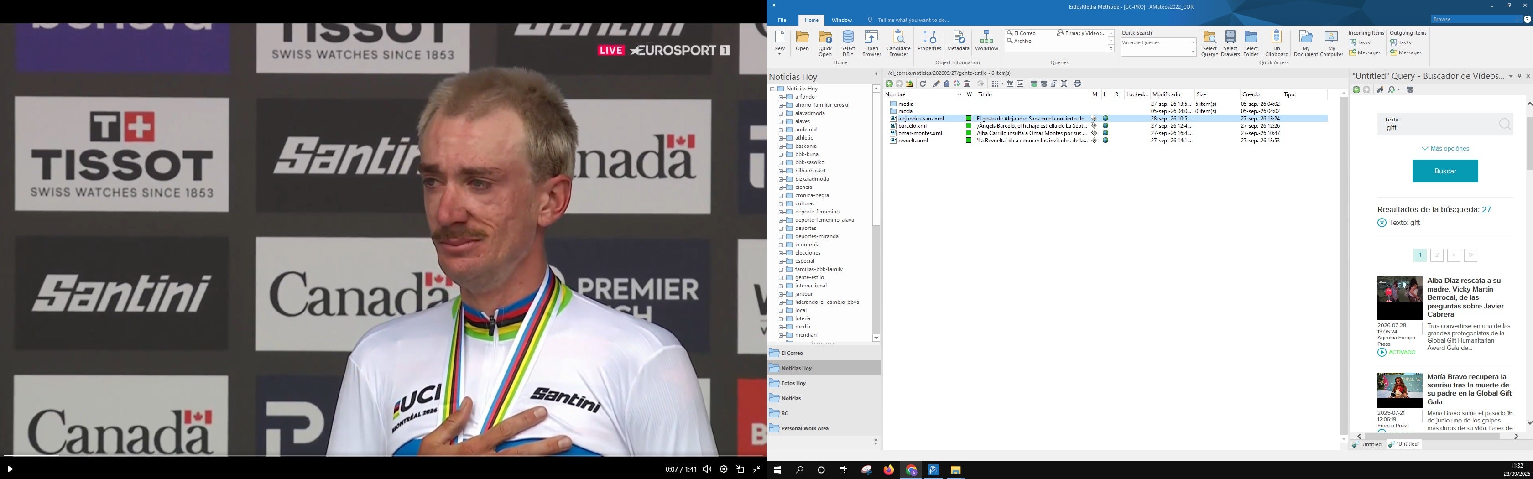Click the Quick Open ribbon icon

click(x=825, y=43)
